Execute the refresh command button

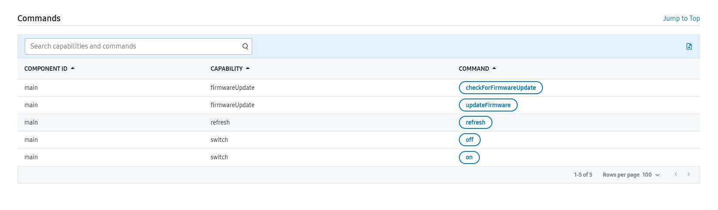[475, 122]
